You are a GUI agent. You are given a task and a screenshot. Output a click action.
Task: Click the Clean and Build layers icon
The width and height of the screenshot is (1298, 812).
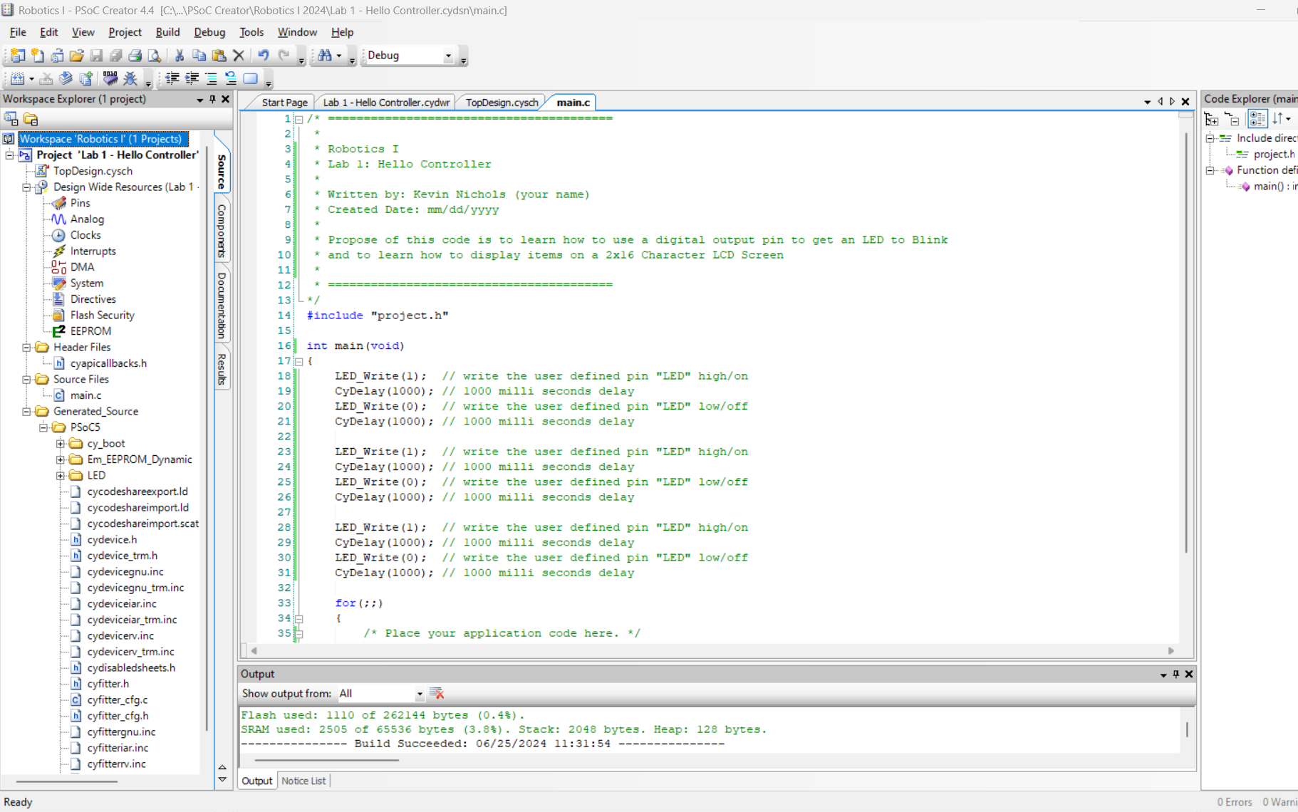tap(66, 79)
